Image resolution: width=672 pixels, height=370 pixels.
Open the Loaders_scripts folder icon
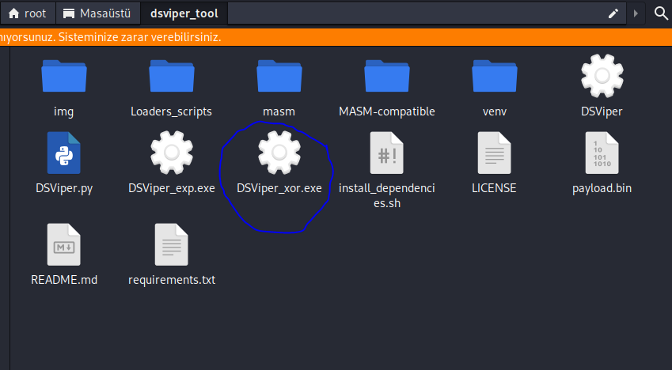pyautogui.click(x=172, y=76)
